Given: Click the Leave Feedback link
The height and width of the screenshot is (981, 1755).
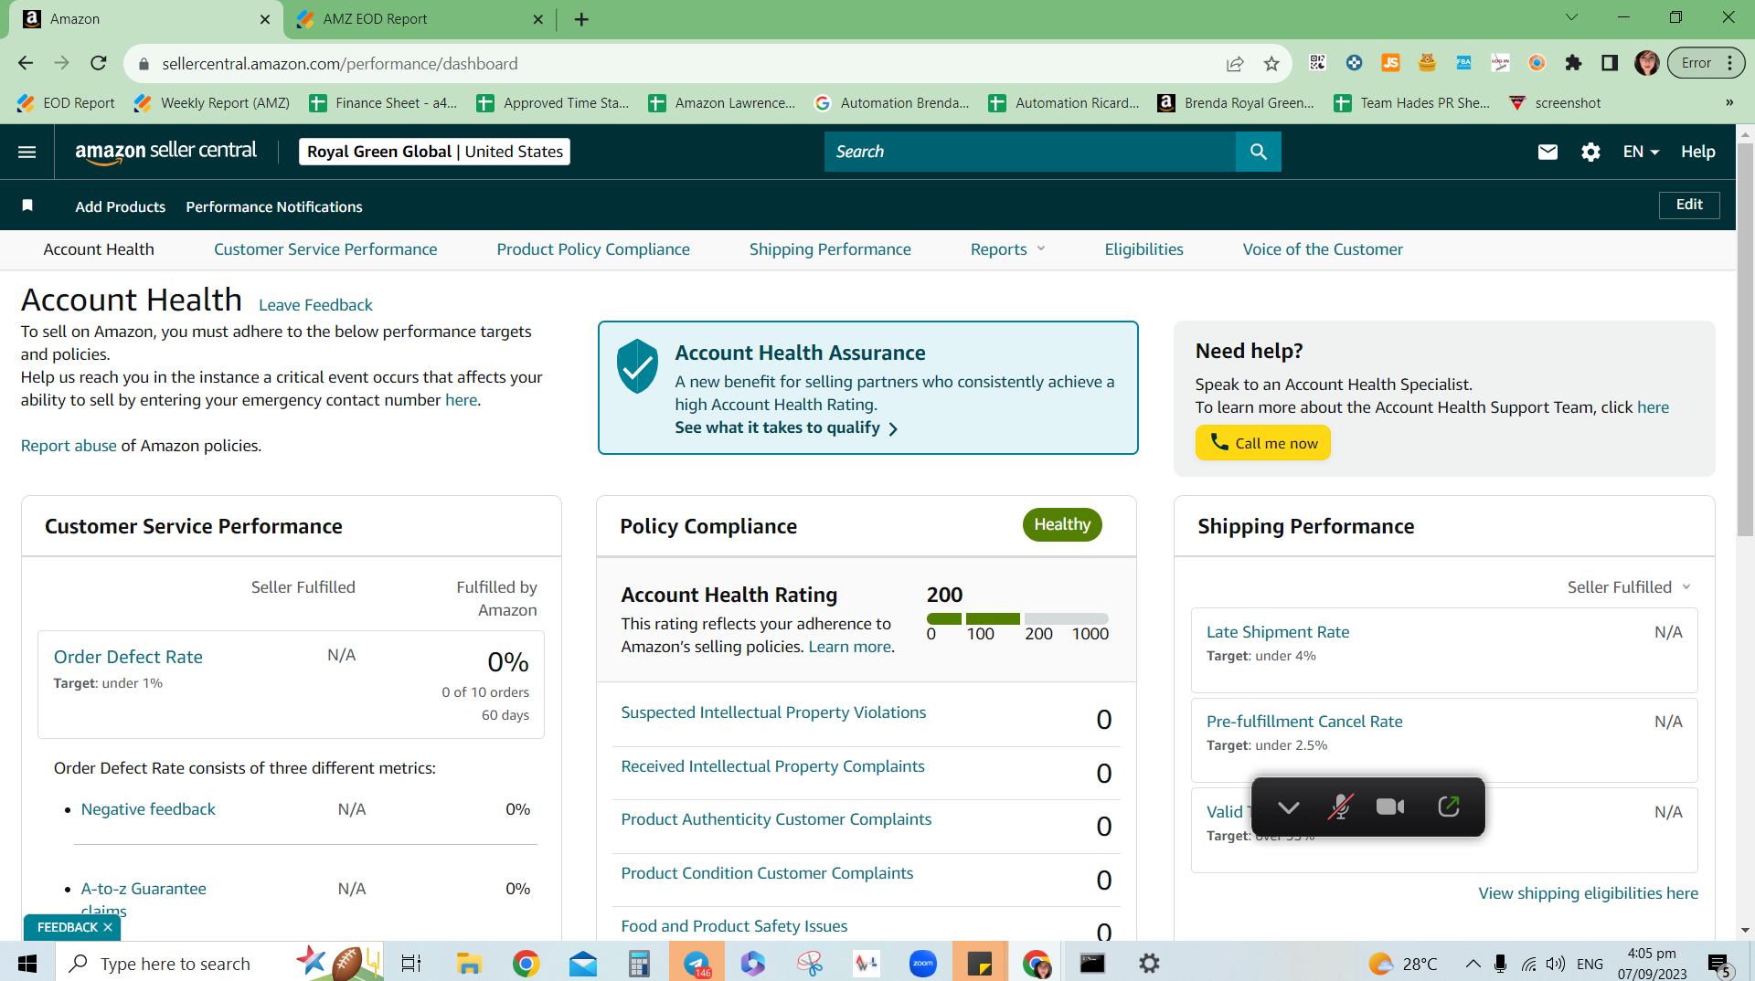Looking at the screenshot, I should coord(315,305).
